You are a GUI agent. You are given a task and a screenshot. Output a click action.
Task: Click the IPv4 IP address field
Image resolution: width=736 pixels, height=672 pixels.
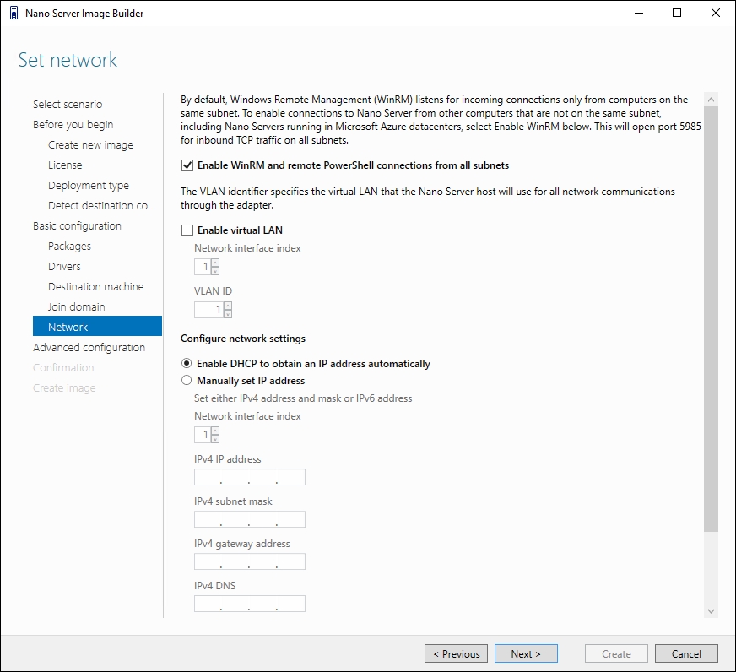[250, 477]
